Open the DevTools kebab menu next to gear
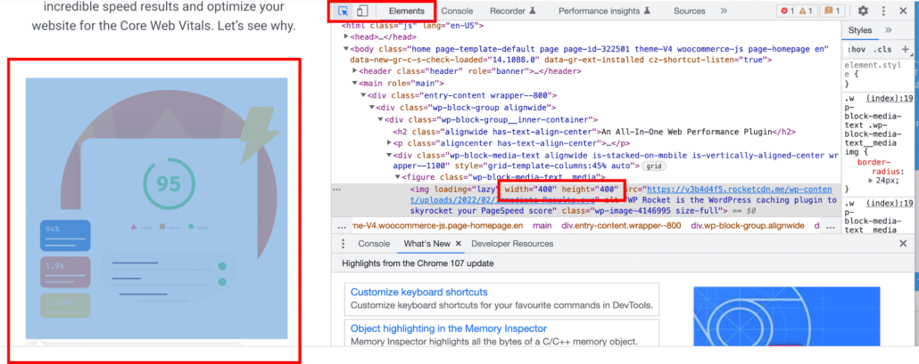The image size is (919, 364). click(x=883, y=11)
